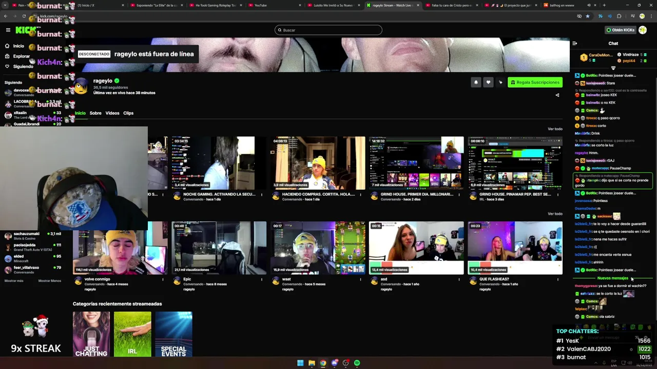Open options menu for GRIND HOUSE. PINAMAR video
Screen dimensions: 657x369
558,195
